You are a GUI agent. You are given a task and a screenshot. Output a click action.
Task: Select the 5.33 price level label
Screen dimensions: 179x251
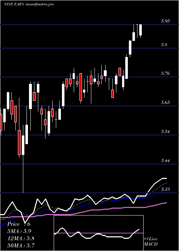click(x=165, y=189)
